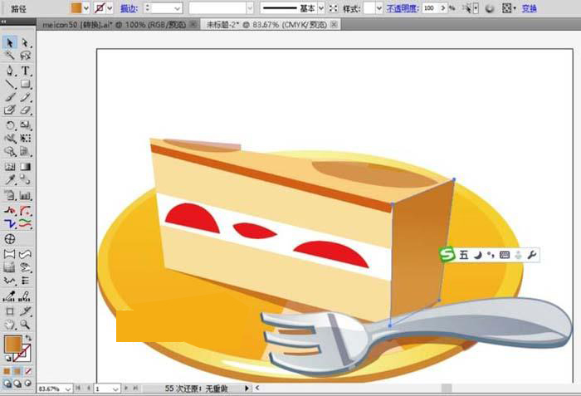
Task: Select the Lasso tool
Action: click(25, 56)
